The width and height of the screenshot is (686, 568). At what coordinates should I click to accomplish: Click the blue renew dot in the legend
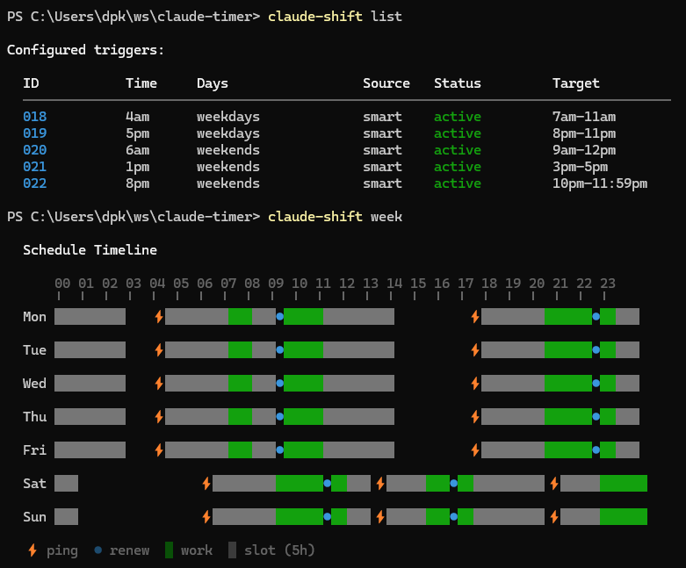tap(98, 550)
